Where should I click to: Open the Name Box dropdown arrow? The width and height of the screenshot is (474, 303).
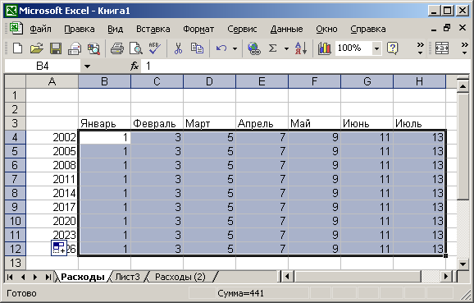87,67
